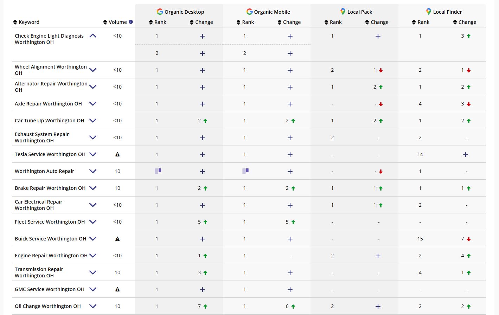The image size is (499, 315).
Task: Sort by Organic Desktop Change
Action: 192,22
